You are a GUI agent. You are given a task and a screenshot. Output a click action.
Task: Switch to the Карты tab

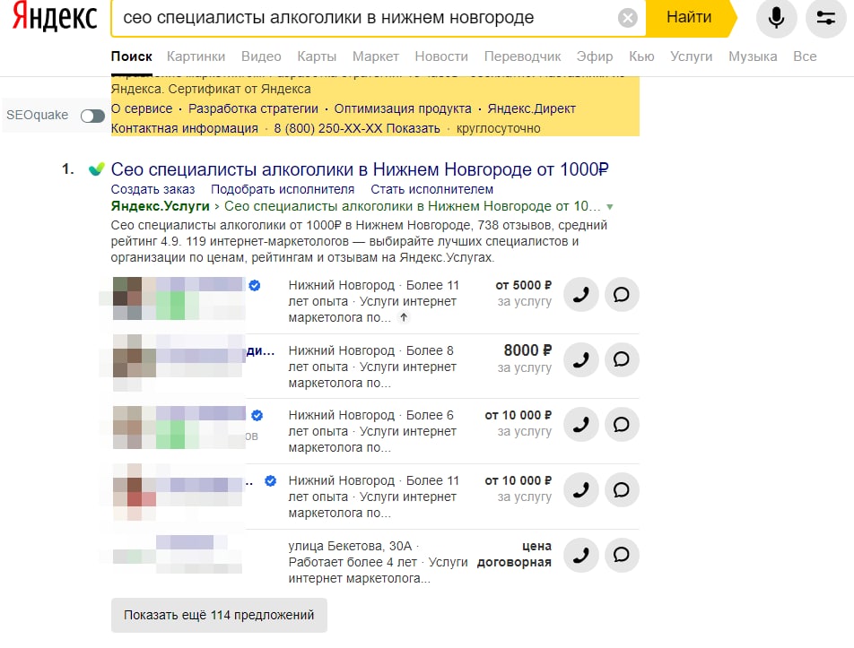(x=317, y=56)
